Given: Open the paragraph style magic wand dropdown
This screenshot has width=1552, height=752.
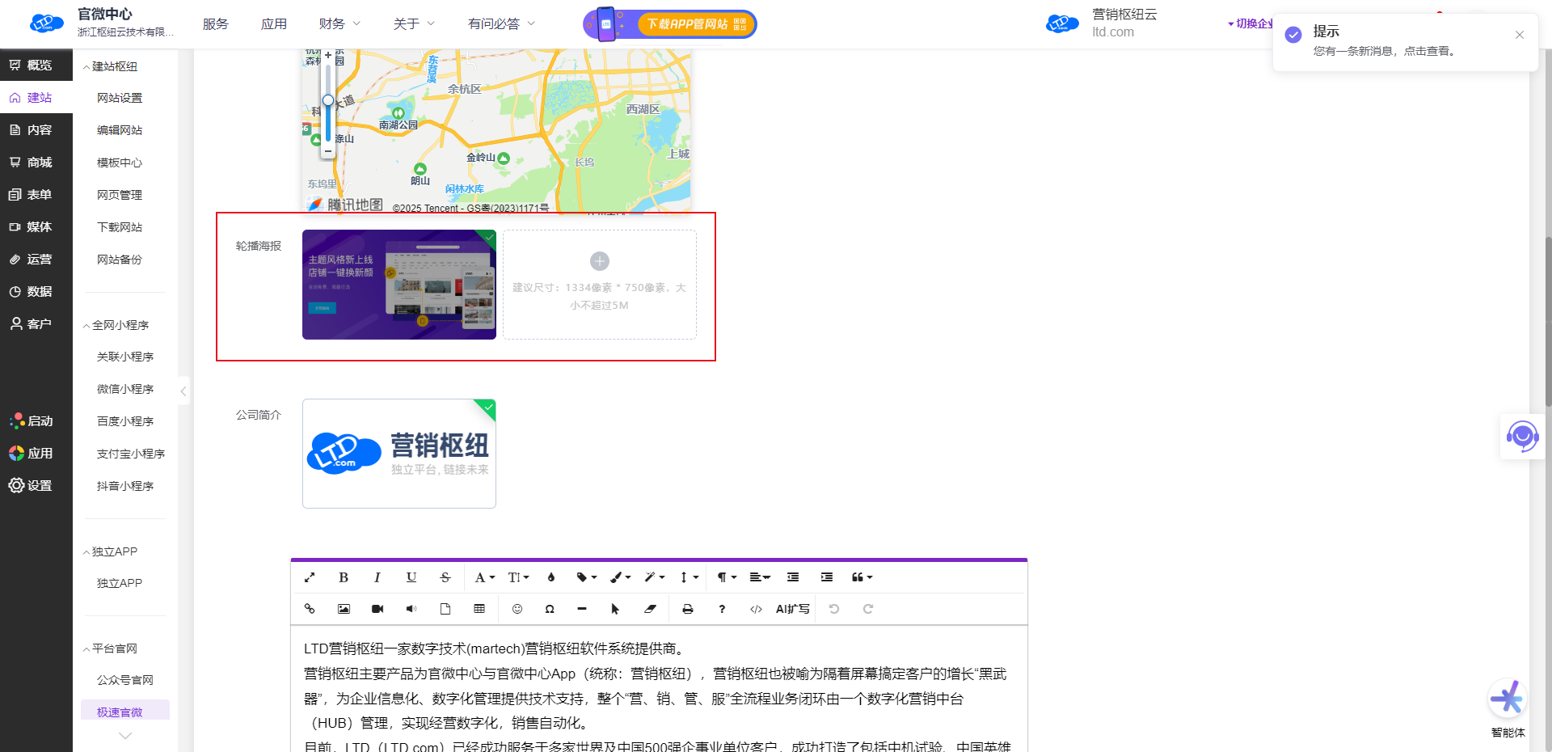Looking at the screenshot, I should [x=654, y=577].
